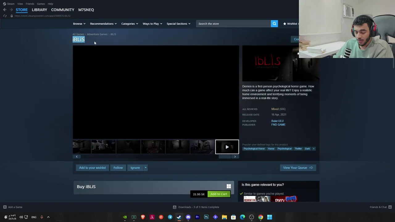Show the previous screenshot thumbnails with the left arrow
Image resolution: width=395 pixels, height=222 pixels.
point(77,157)
